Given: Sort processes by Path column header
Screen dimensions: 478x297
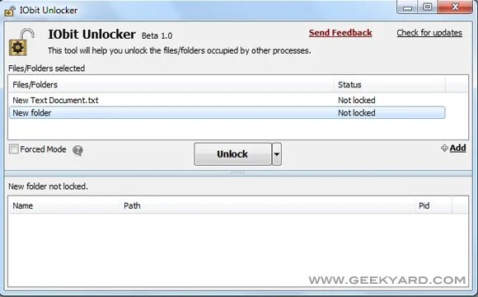Looking at the screenshot, I should pyautogui.click(x=268, y=205).
